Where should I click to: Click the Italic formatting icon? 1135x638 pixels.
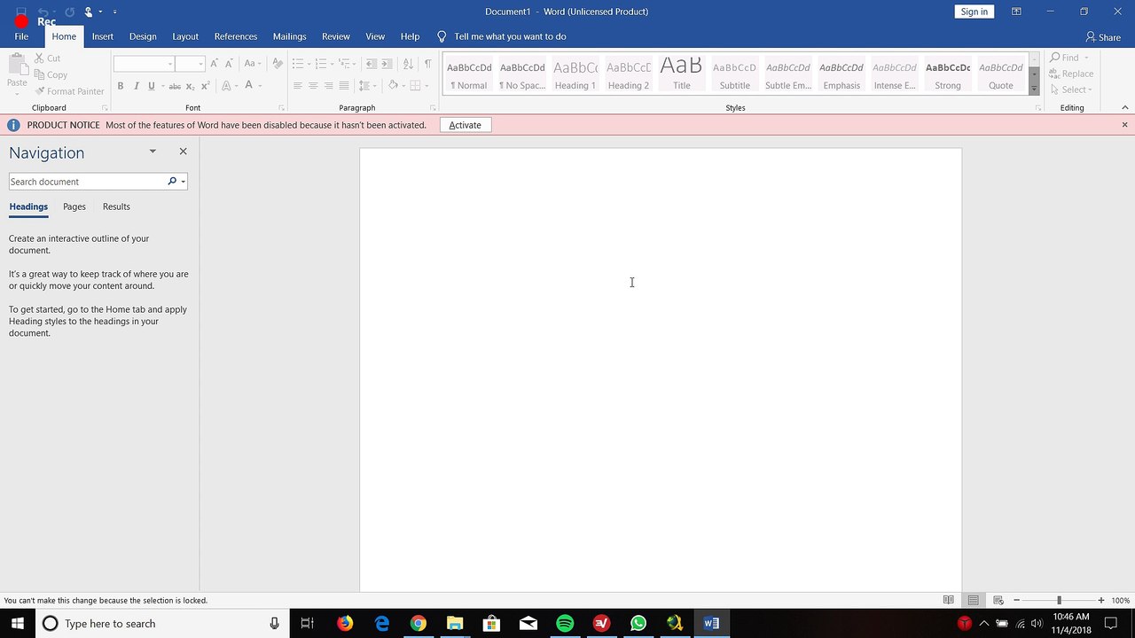pos(136,86)
